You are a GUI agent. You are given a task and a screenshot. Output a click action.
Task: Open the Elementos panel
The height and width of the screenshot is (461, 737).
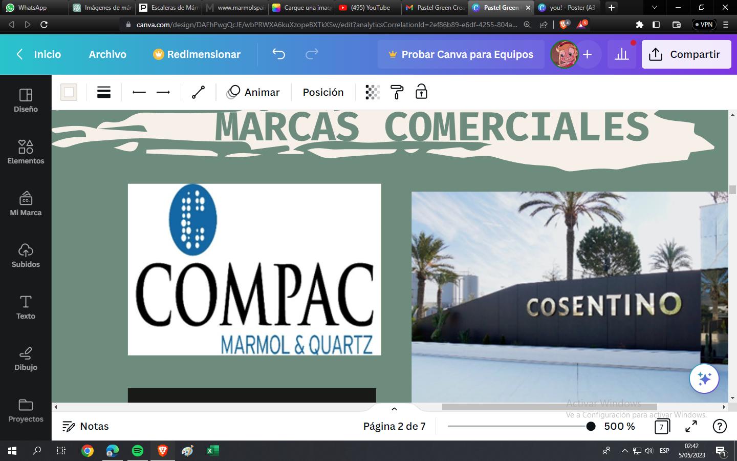pyautogui.click(x=26, y=152)
